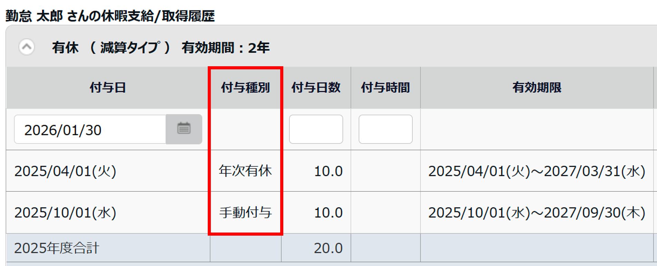Click the 付与日数 column header
Screen dimensions: 657x266
(316, 88)
